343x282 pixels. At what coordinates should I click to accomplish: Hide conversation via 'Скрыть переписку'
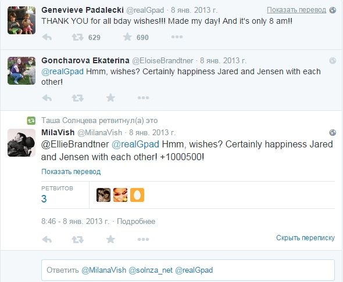coord(305,238)
